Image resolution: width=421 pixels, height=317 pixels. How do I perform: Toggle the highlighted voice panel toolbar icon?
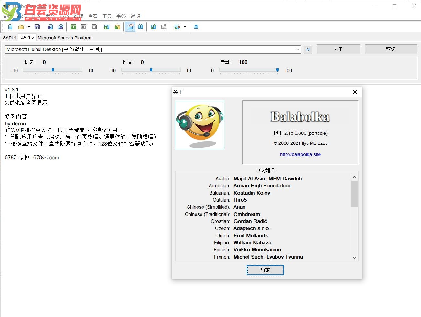(130, 27)
